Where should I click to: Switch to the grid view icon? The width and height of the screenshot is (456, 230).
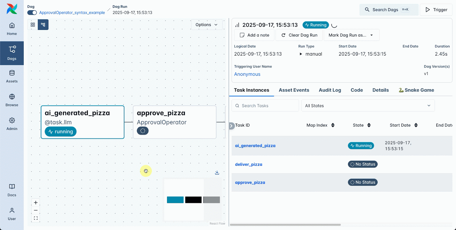[33, 25]
